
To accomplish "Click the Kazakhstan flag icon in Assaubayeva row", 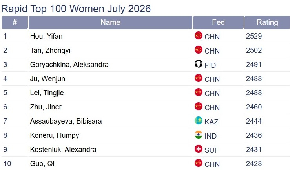I will click(199, 120).
